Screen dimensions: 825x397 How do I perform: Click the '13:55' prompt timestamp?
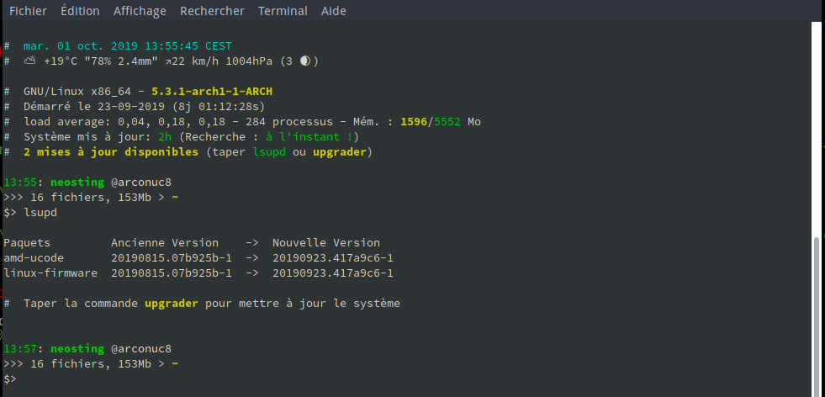pos(20,183)
